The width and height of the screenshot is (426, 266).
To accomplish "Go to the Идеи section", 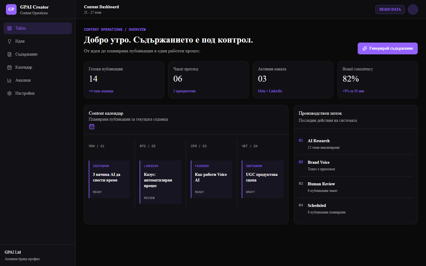I will pyautogui.click(x=38, y=41).
